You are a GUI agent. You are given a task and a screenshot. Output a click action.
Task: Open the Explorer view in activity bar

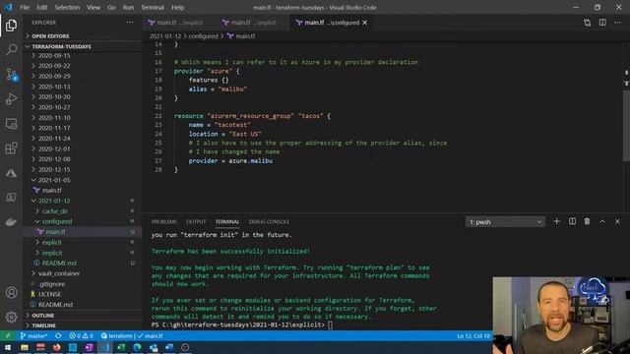(x=11, y=26)
